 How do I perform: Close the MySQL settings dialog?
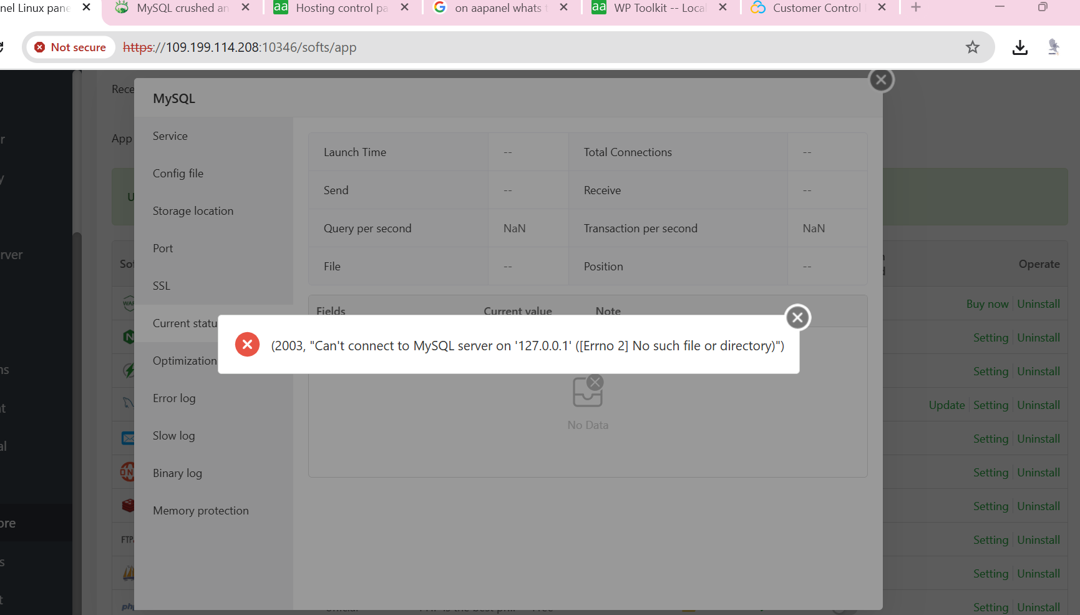pyautogui.click(x=881, y=80)
